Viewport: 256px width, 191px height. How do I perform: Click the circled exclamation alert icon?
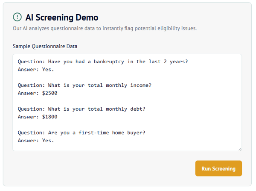click(17, 17)
